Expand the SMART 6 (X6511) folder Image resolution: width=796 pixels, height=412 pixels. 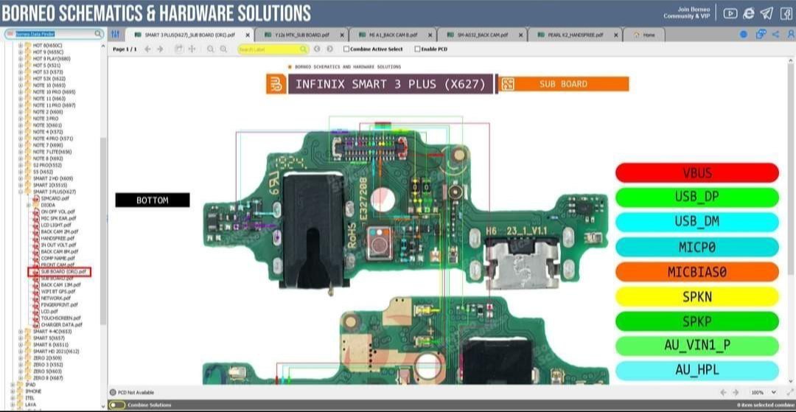click(21, 344)
